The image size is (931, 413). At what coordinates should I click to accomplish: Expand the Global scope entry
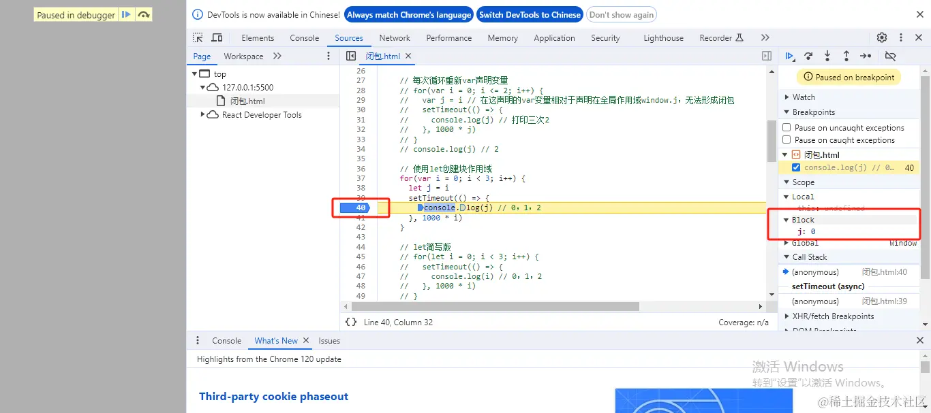click(787, 243)
